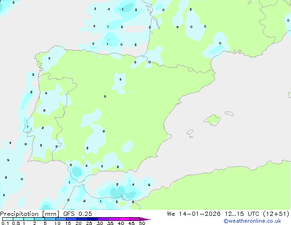Click the '0.5' legend scale label
The height and width of the screenshot is (225, 291).
[16, 223]
